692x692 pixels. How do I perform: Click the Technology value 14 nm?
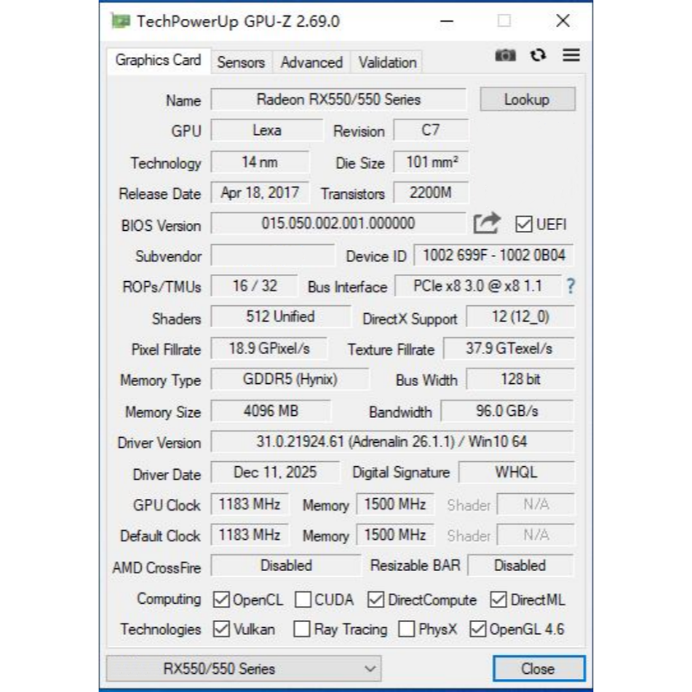tap(260, 162)
